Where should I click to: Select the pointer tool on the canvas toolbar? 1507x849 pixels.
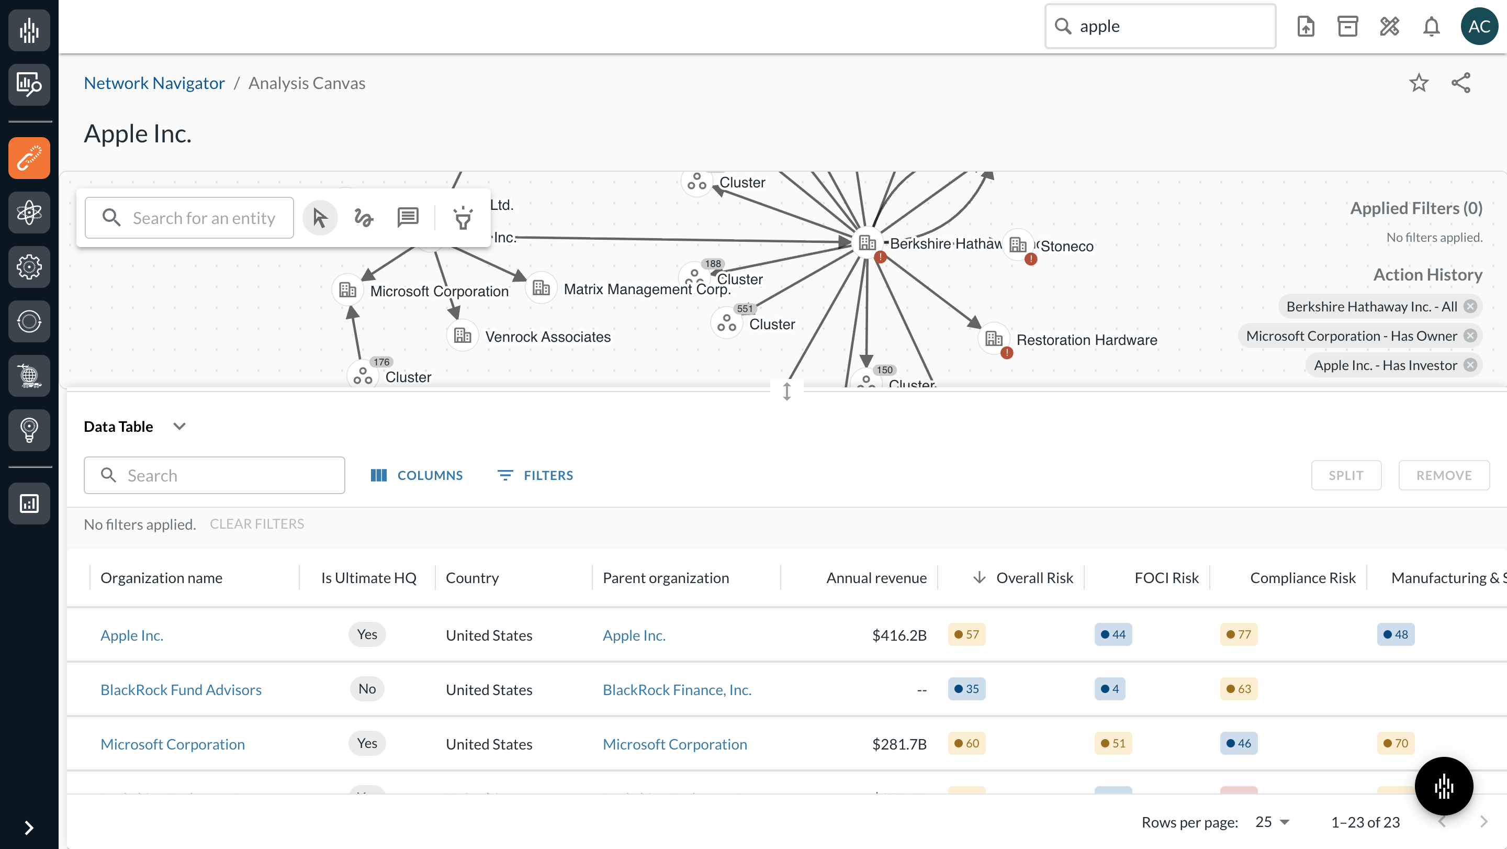(320, 218)
